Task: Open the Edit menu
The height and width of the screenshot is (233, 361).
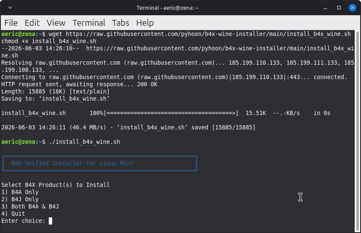Action: tap(32, 23)
